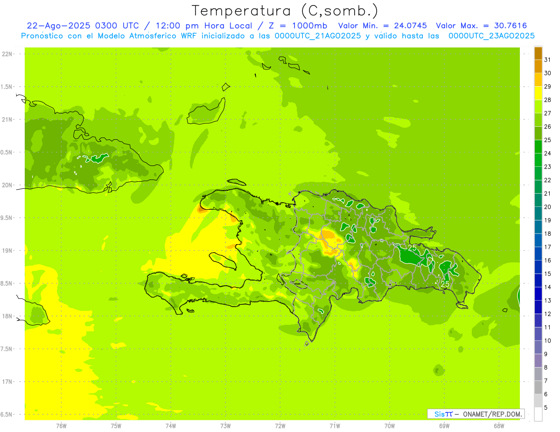Click the '70W' longitude axis label
The height and width of the screenshot is (432, 560).
click(x=390, y=426)
